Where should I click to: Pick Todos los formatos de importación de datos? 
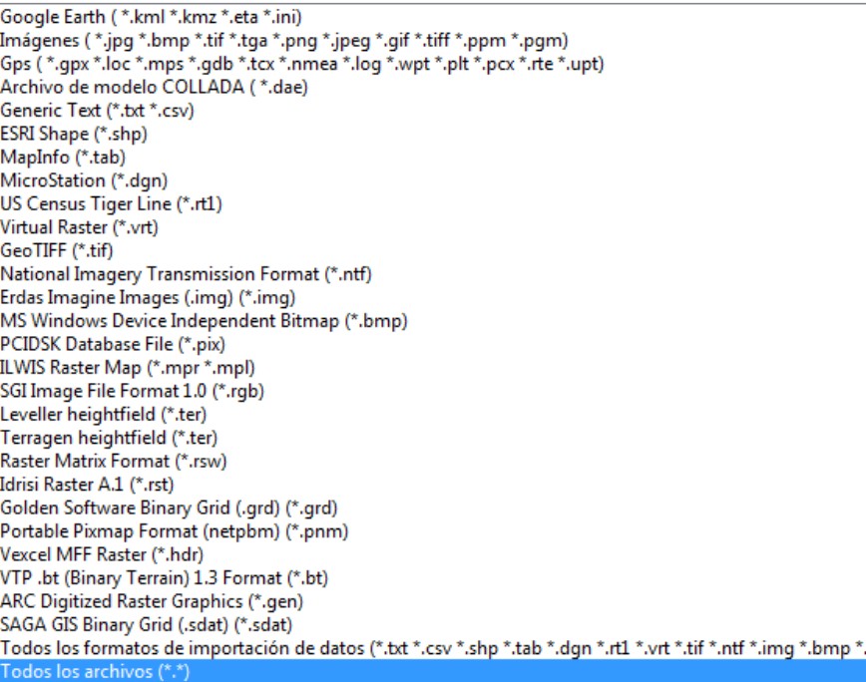tap(433, 648)
